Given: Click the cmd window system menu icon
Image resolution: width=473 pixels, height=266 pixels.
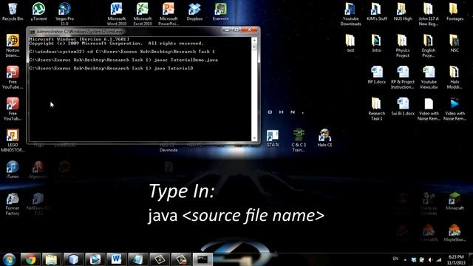Looking at the screenshot, I should pyautogui.click(x=32, y=31).
